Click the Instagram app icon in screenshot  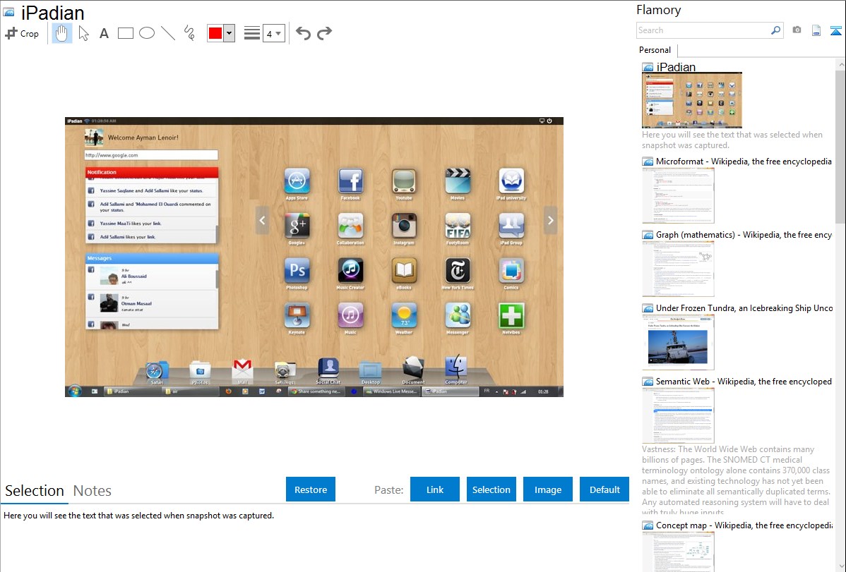(403, 226)
